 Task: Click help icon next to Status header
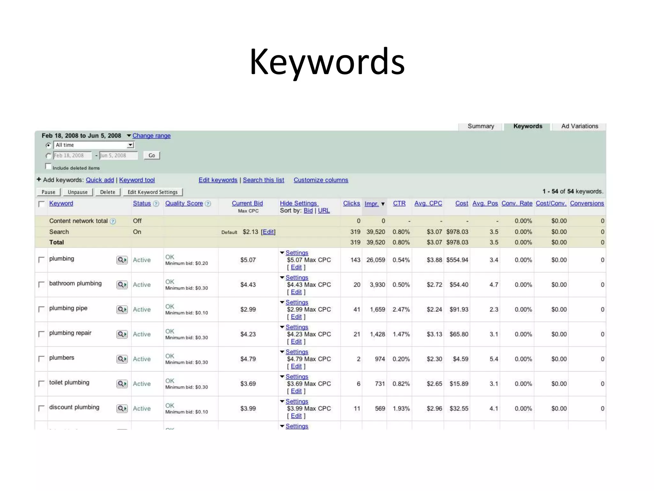coord(156,204)
